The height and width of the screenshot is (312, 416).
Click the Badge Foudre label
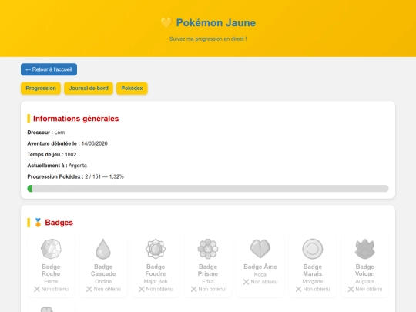(156, 270)
